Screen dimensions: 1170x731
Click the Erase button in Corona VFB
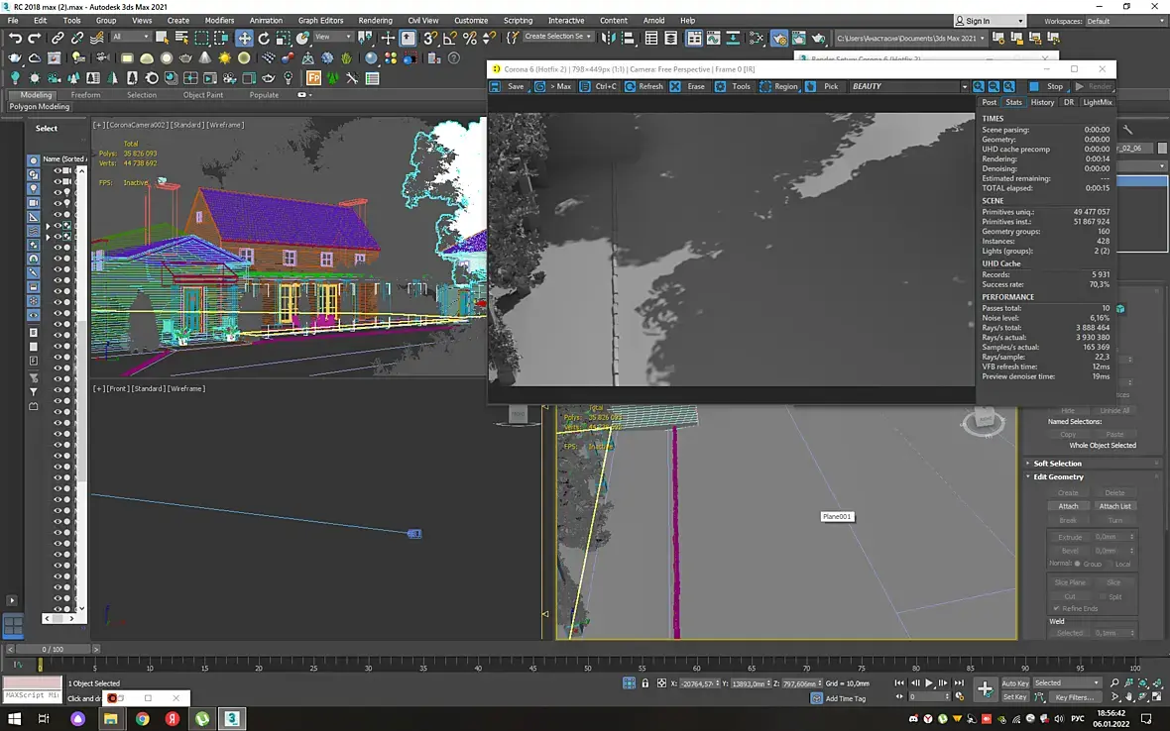click(688, 86)
